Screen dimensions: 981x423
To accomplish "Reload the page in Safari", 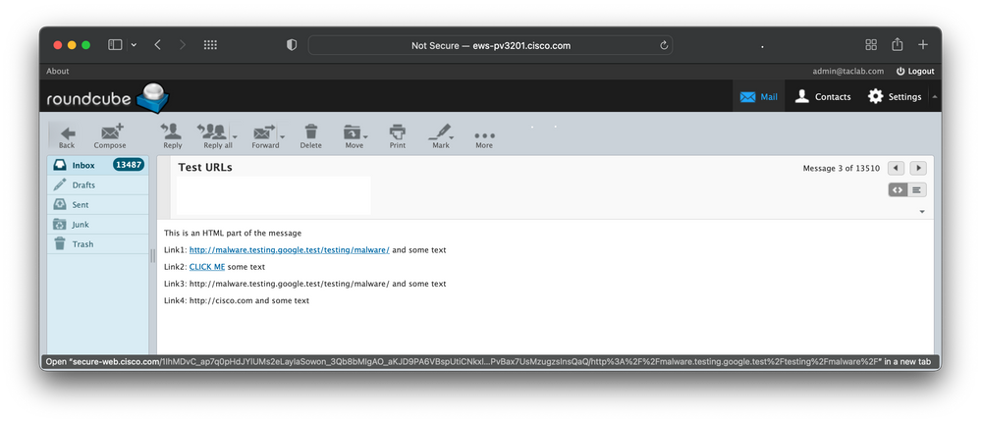I will (x=664, y=45).
